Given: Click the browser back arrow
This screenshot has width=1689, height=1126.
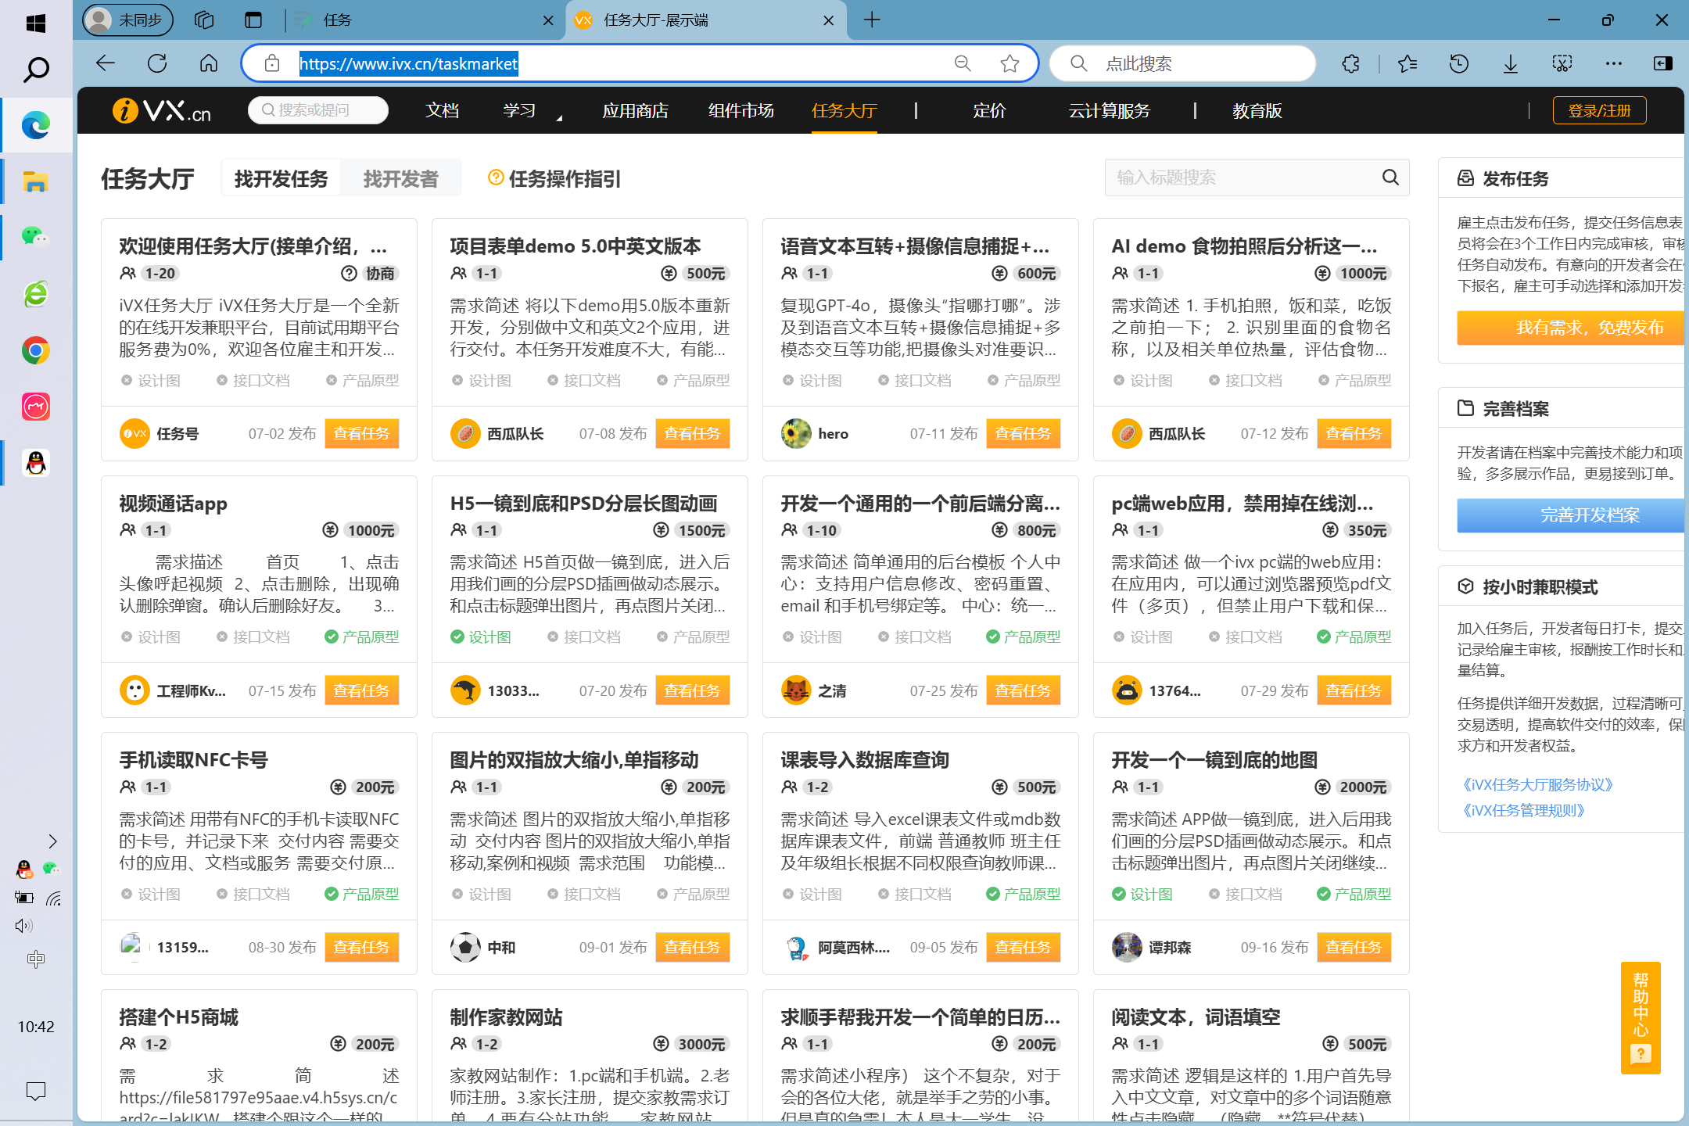Looking at the screenshot, I should tap(106, 63).
